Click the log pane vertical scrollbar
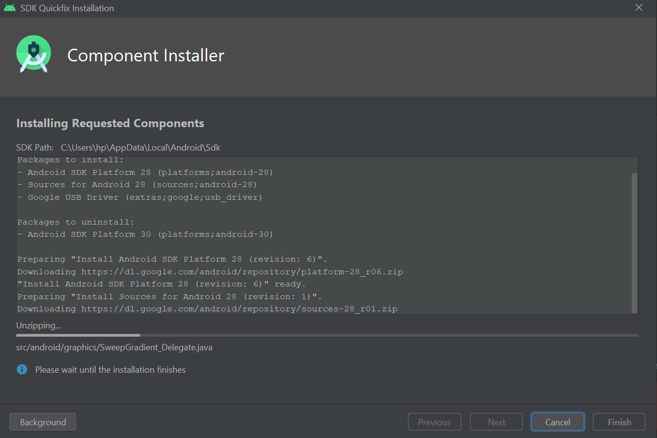Image resolution: width=657 pixels, height=438 pixels. (635, 243)
